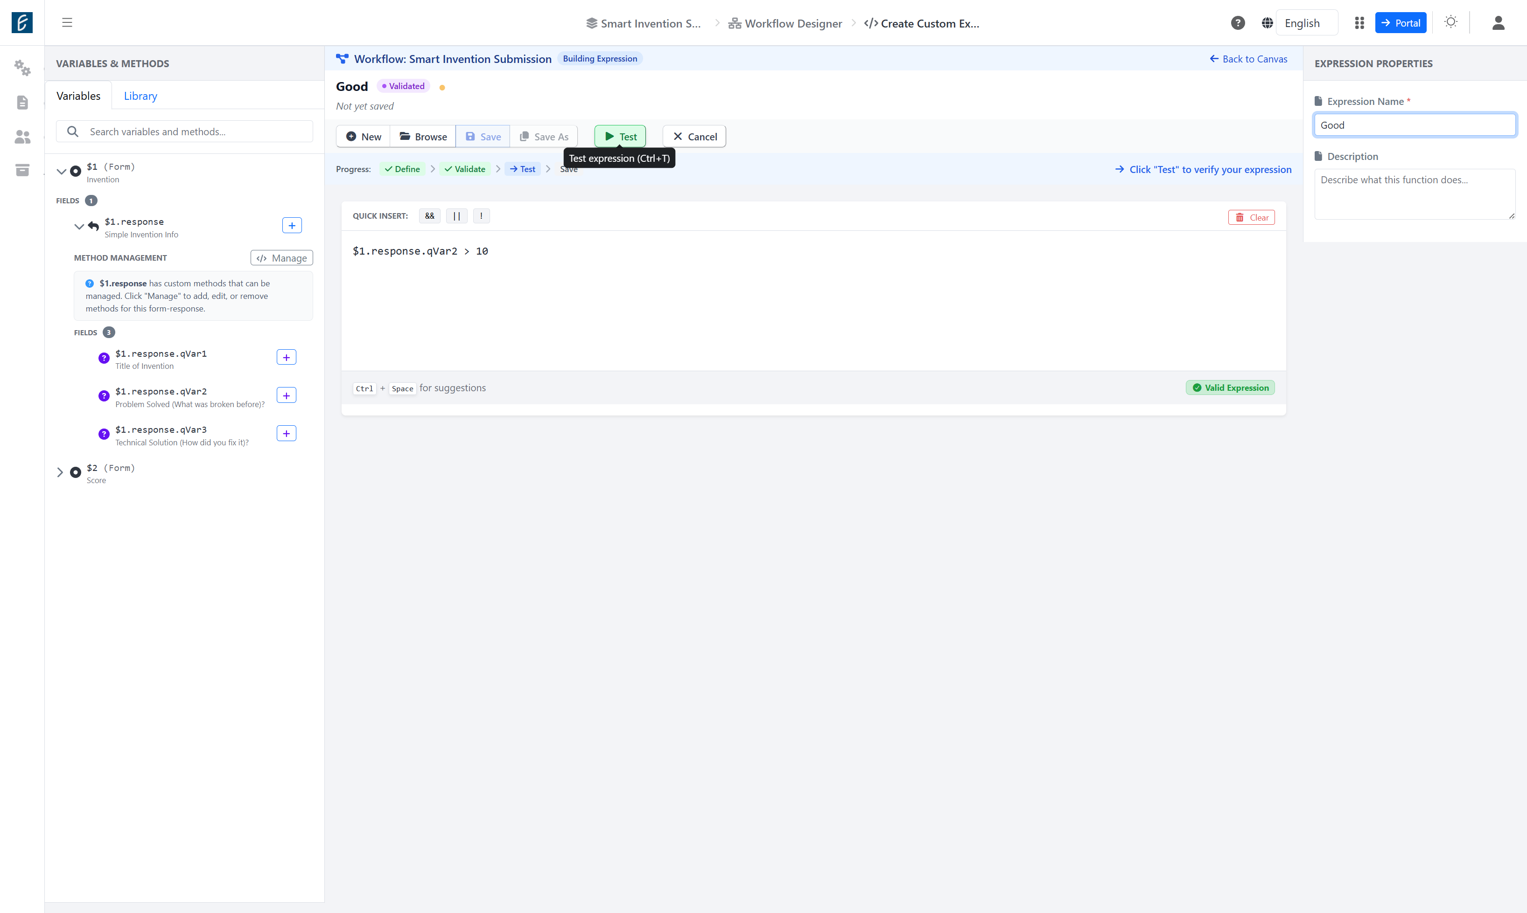Screen dimensions: 1527x913
Task: Open the archive box sidebar icon
Action: pos(22,170)
